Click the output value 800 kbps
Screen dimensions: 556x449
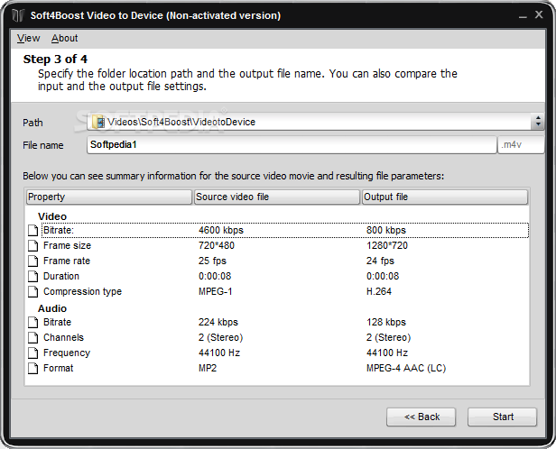coord(386,230)
